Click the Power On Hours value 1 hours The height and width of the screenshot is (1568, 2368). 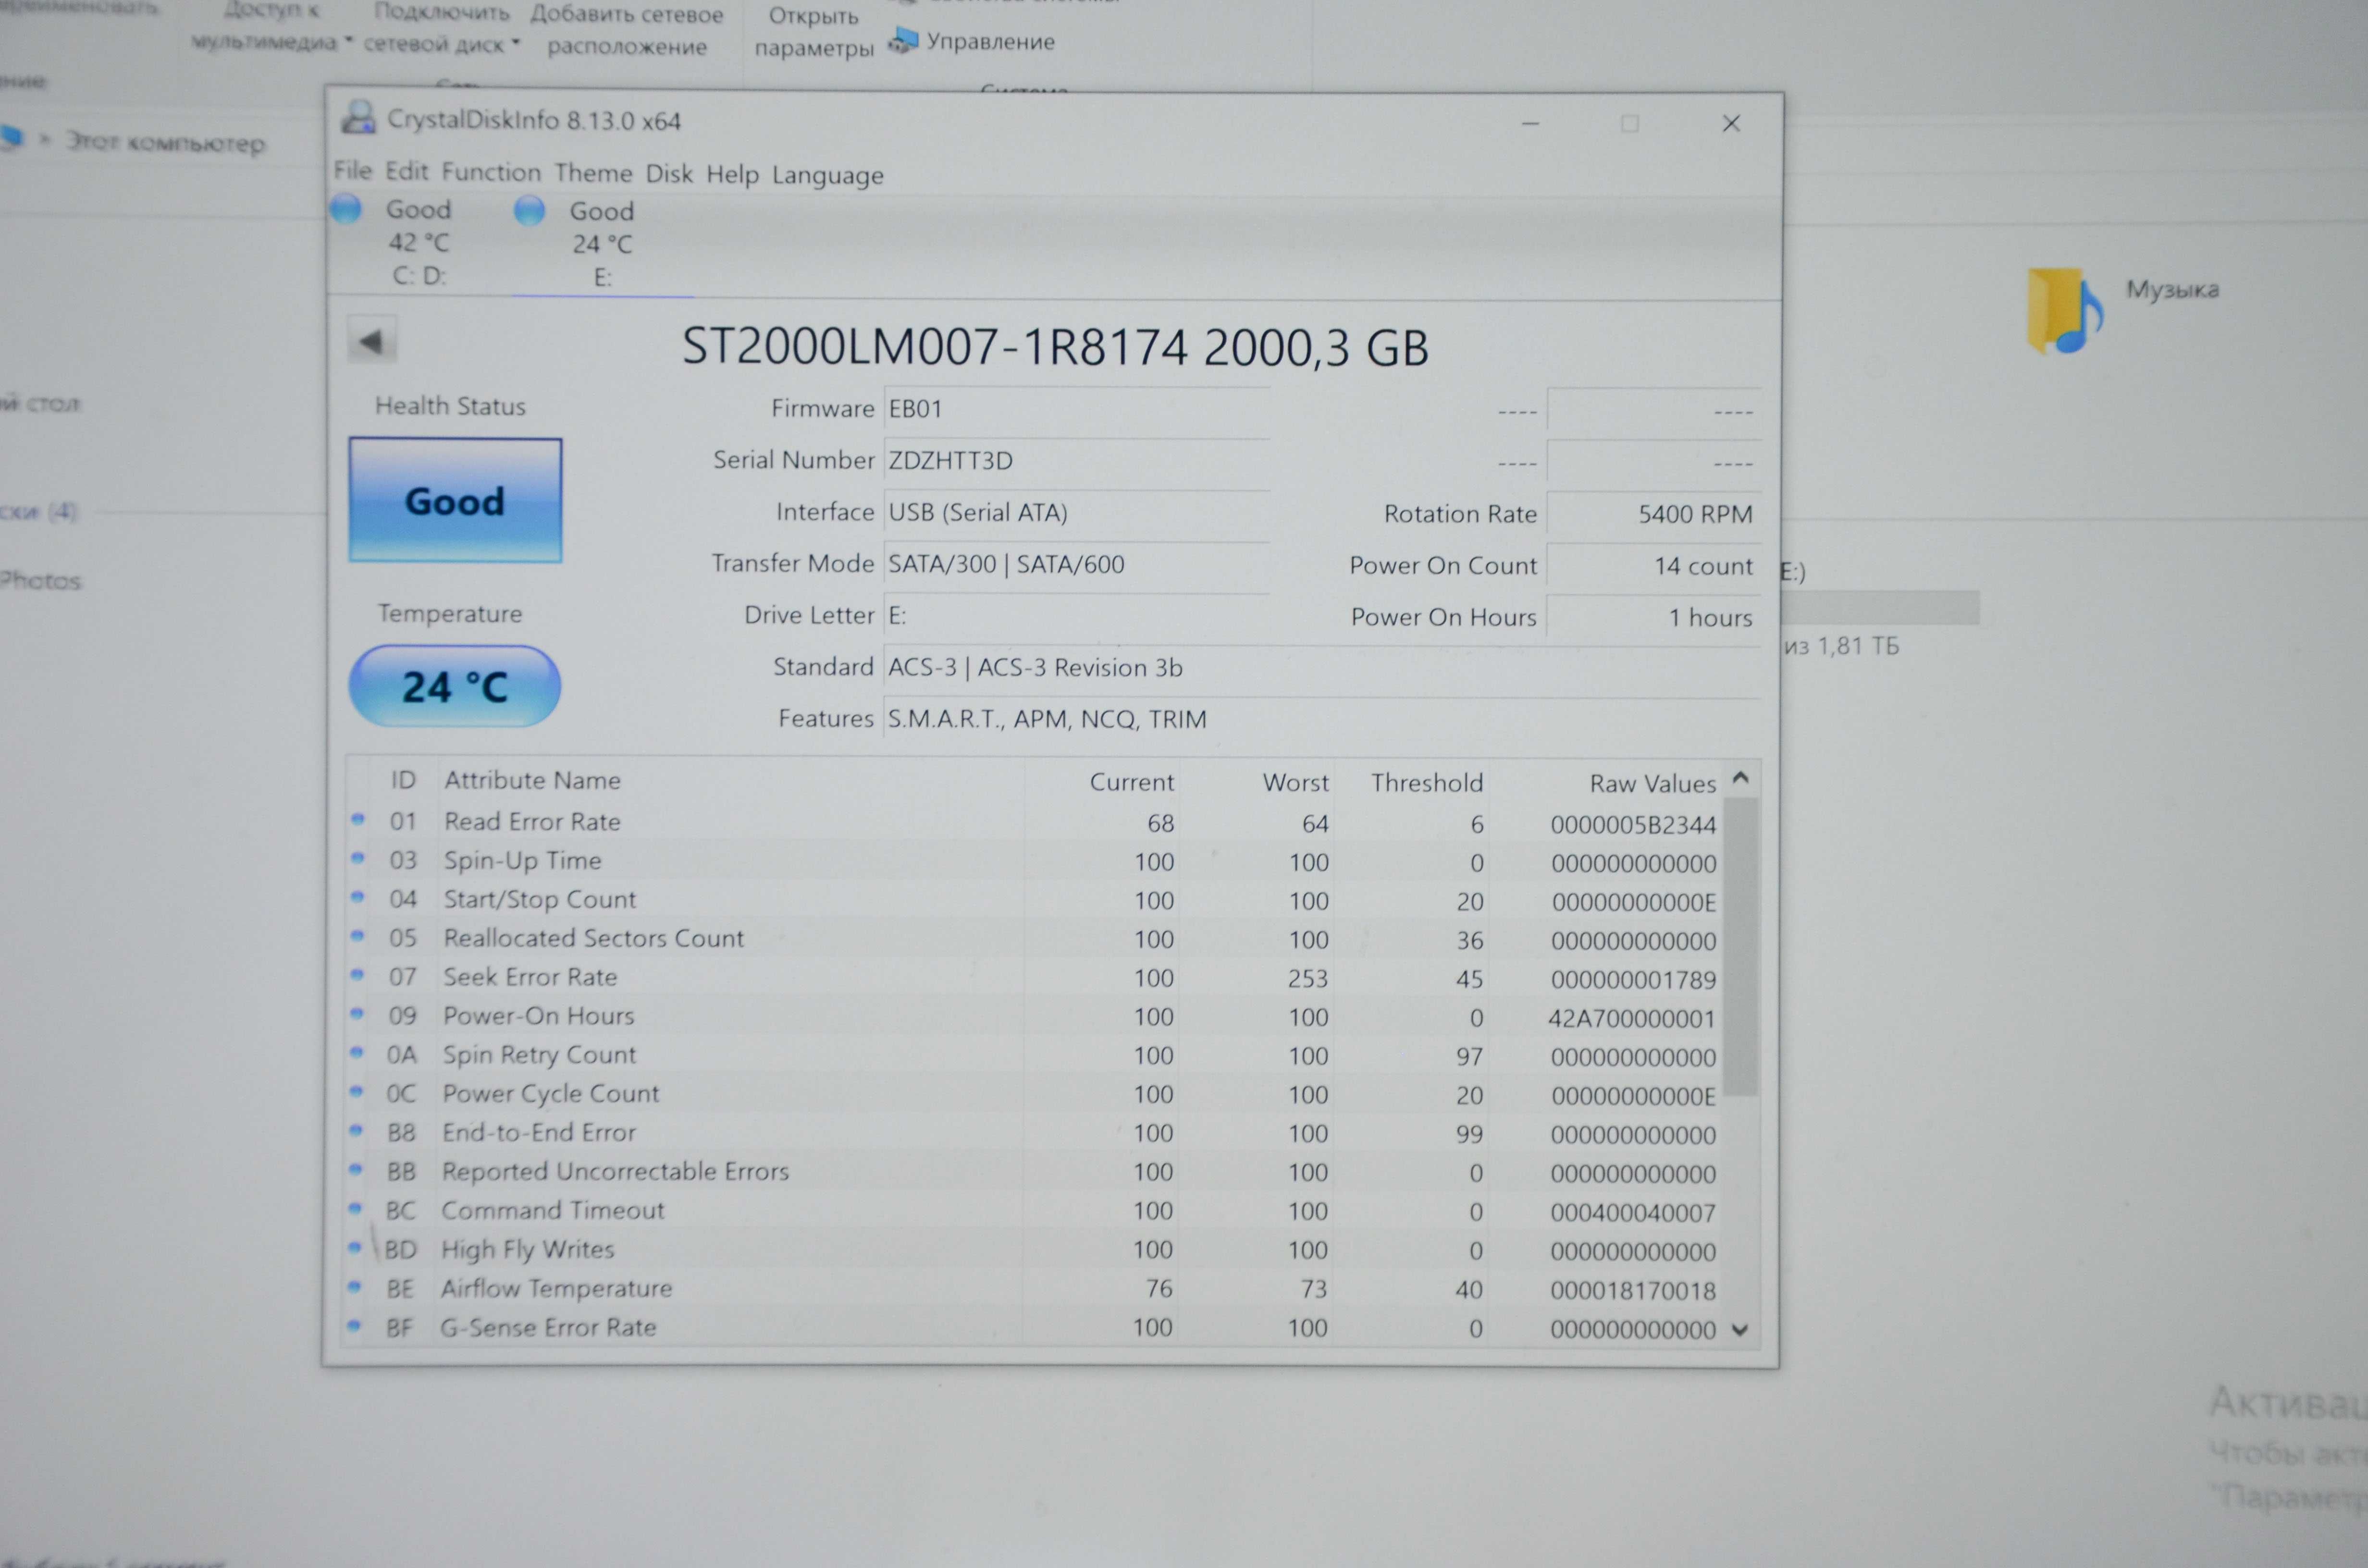[1654, 618]
